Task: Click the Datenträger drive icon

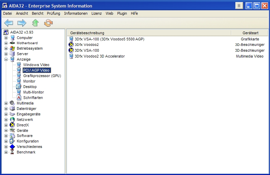Action: [x=12, y=109]
